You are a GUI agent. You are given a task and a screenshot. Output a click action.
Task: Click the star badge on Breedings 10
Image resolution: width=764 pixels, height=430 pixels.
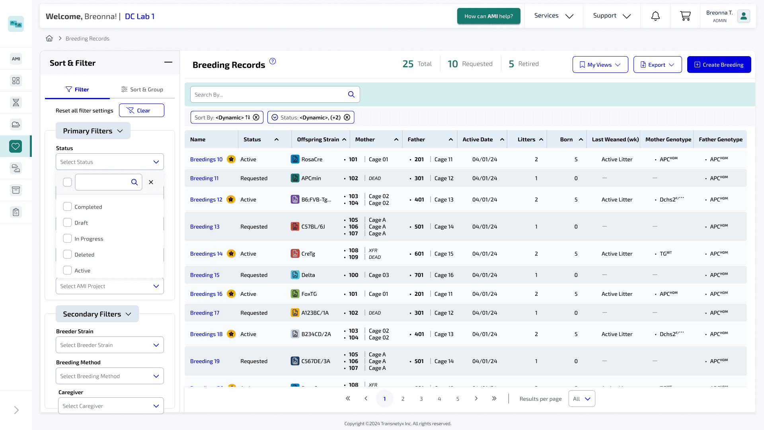coord(231,159)
